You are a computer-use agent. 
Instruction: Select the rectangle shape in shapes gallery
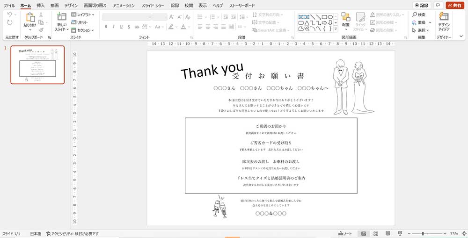click(324, 17)
